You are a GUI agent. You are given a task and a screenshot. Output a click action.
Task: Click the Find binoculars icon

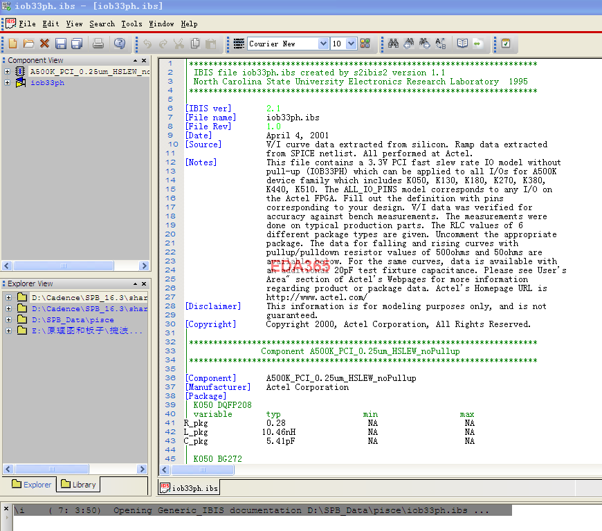coord(393,44)
